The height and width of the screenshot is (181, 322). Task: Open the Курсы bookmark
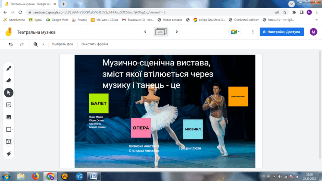36,20
